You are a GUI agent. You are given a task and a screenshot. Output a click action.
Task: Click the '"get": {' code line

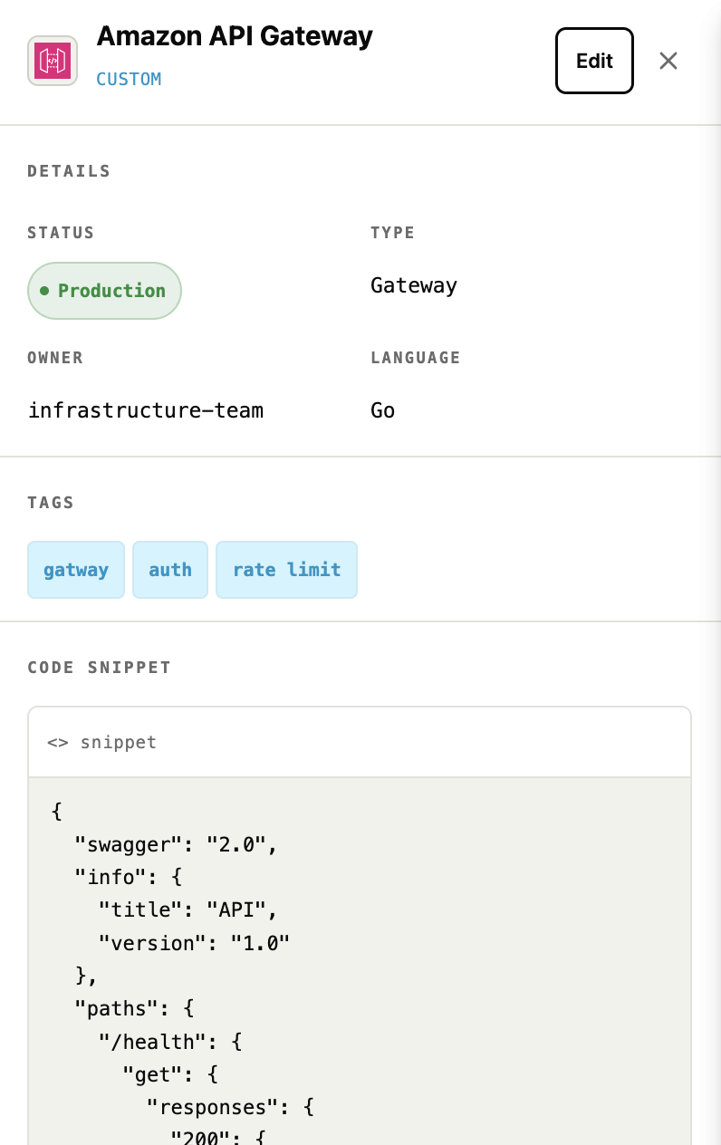point(170,1073)
